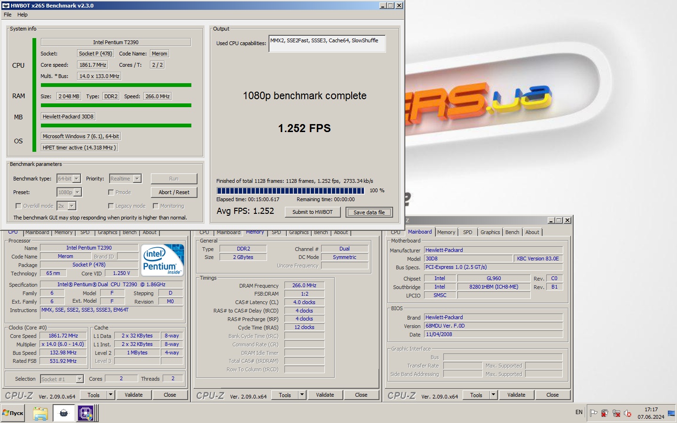The width and height of the screenshot is (677, 423).
Task: Open Windows Explorer from the taskbar
Action: tap(40, 413)
